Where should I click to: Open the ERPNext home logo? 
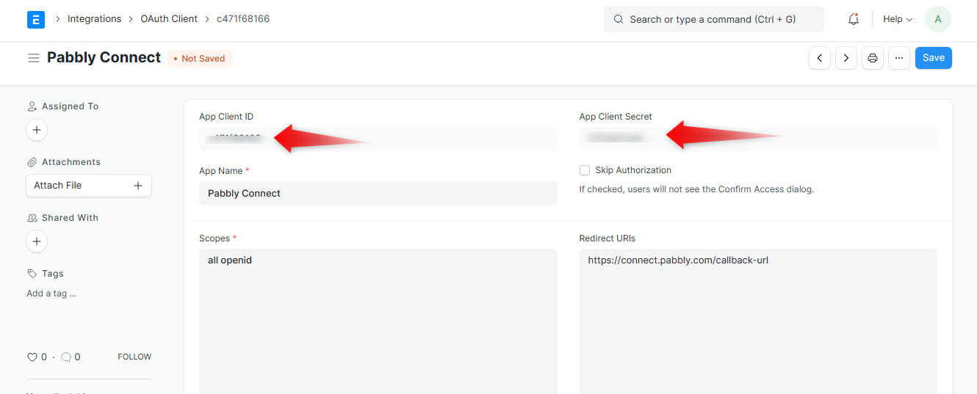pos(36,20)
